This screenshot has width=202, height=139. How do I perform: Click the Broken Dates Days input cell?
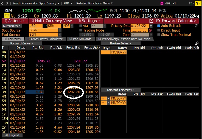(x=105, y=52)
